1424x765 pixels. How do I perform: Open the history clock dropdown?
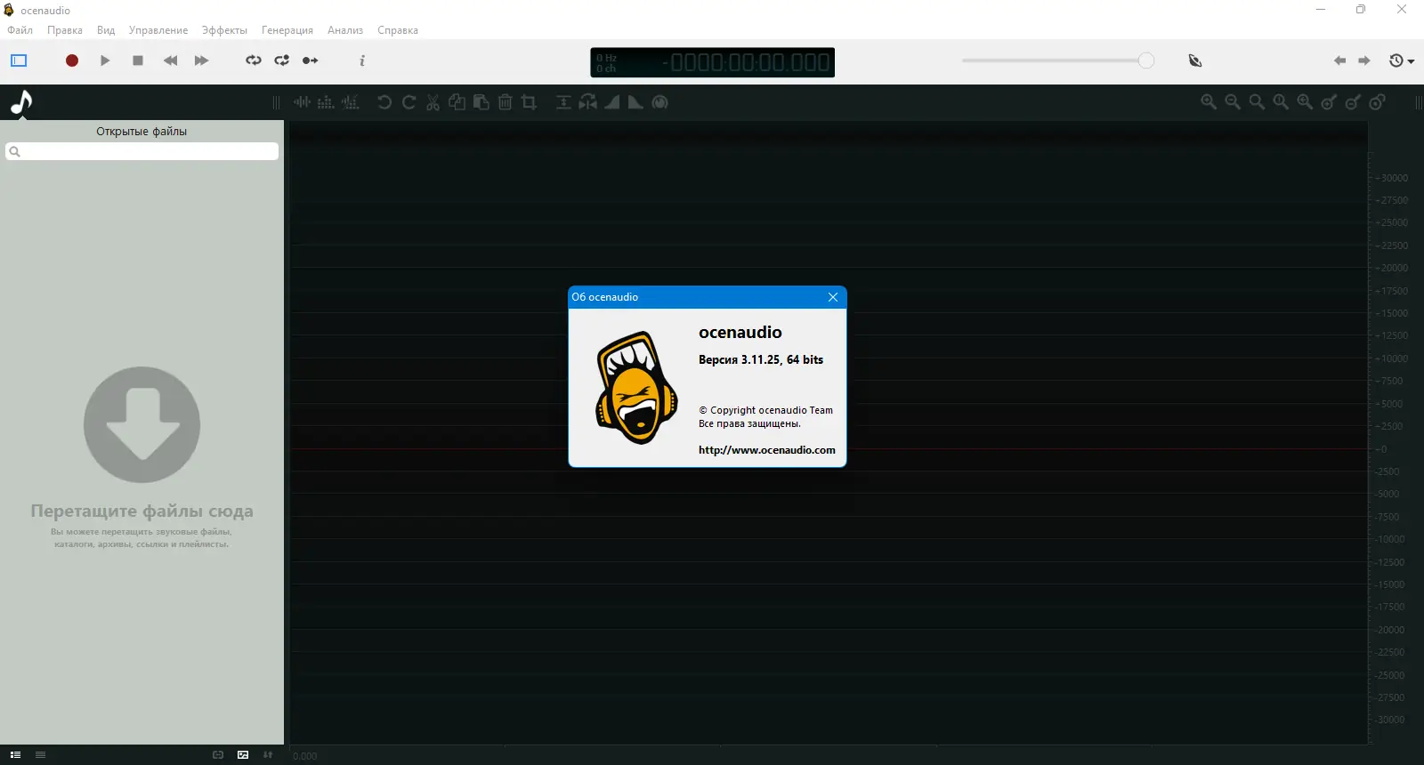click(x=1402, y=60)
